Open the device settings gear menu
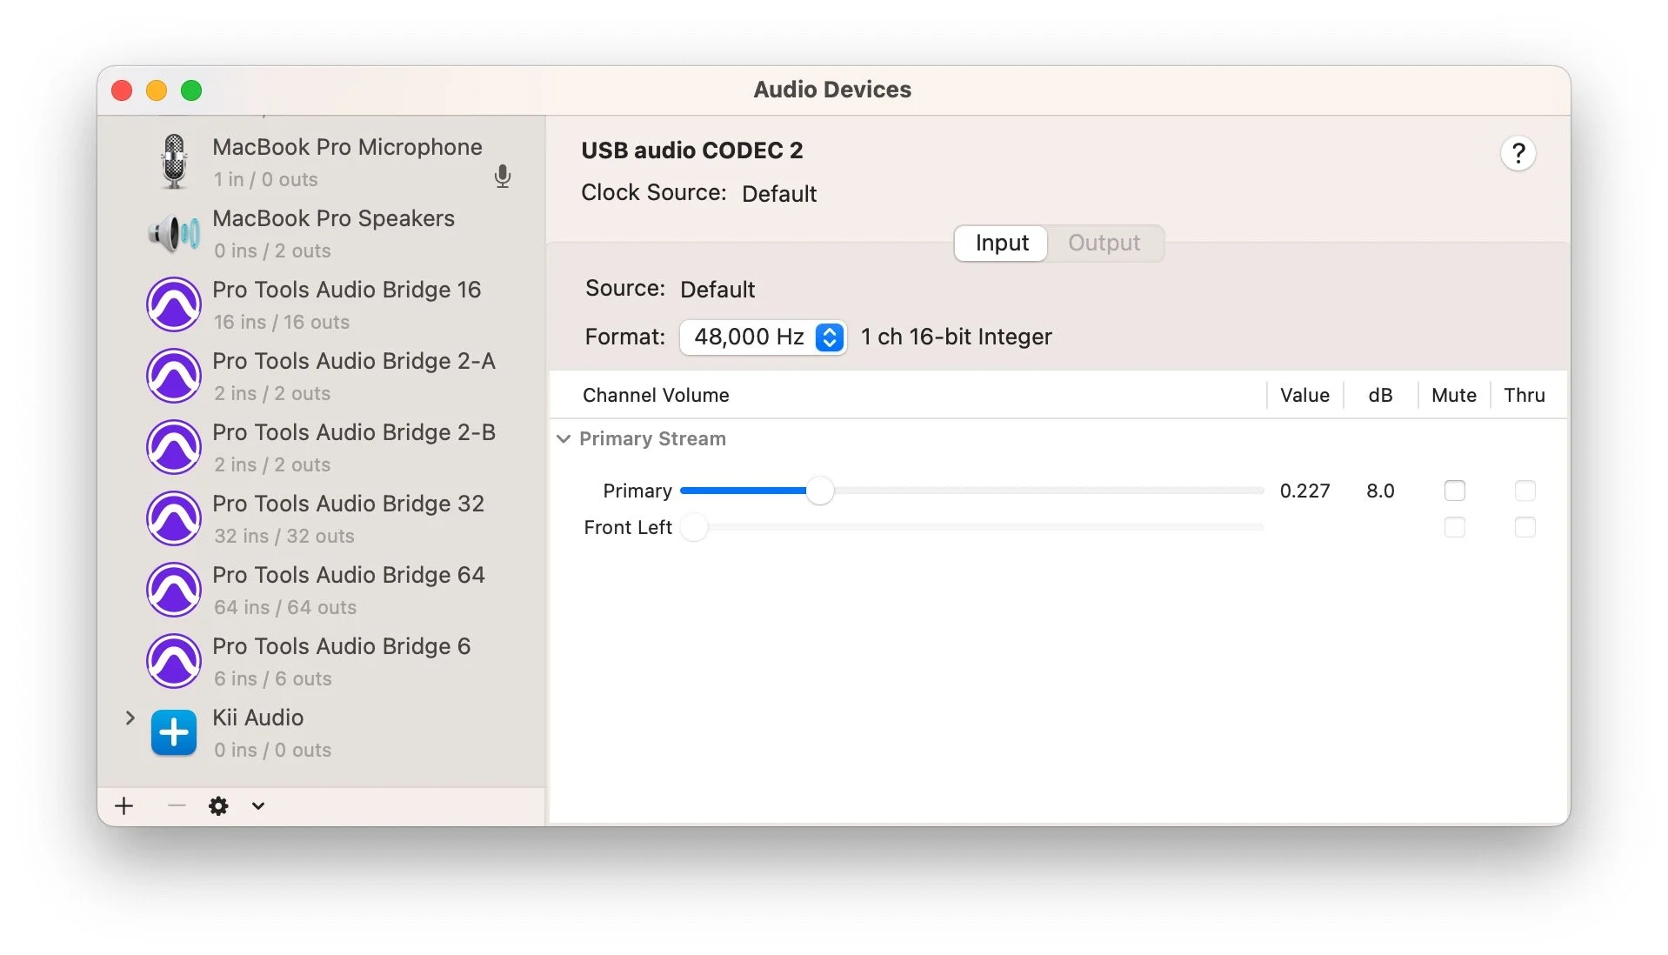The image size is (1668, 955). click(x=218, y=805)
